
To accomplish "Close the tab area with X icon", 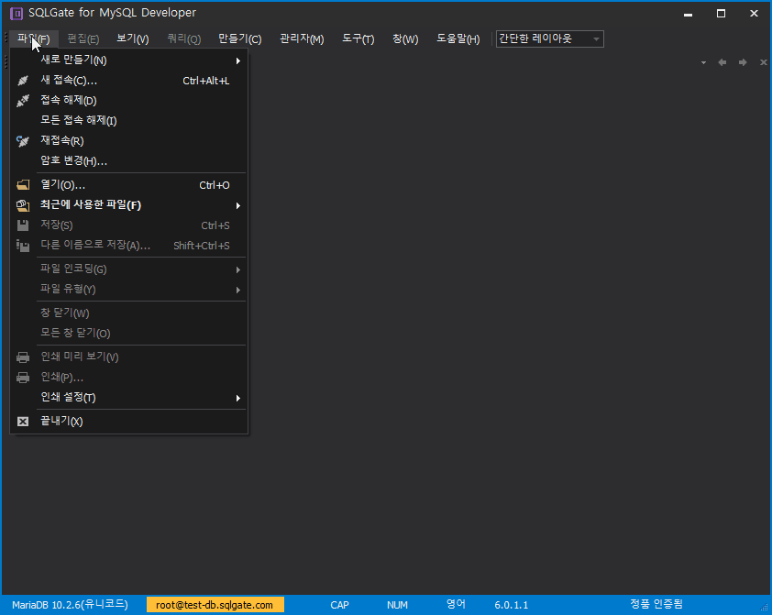I will (x=763, y=62).
